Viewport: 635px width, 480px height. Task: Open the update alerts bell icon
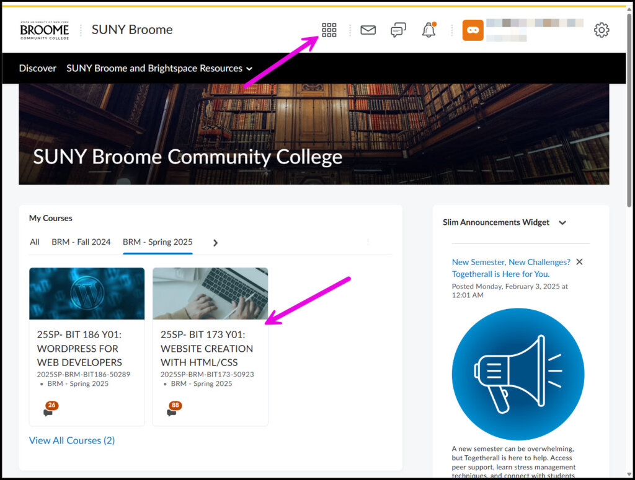pos(429,30)
